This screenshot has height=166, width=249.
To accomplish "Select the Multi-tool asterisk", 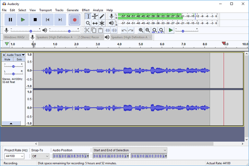I will [x=102, y=23].
